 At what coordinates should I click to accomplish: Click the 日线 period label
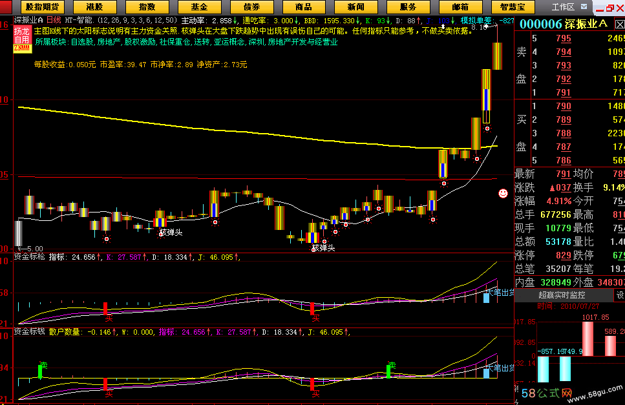(x=54, y=19)
